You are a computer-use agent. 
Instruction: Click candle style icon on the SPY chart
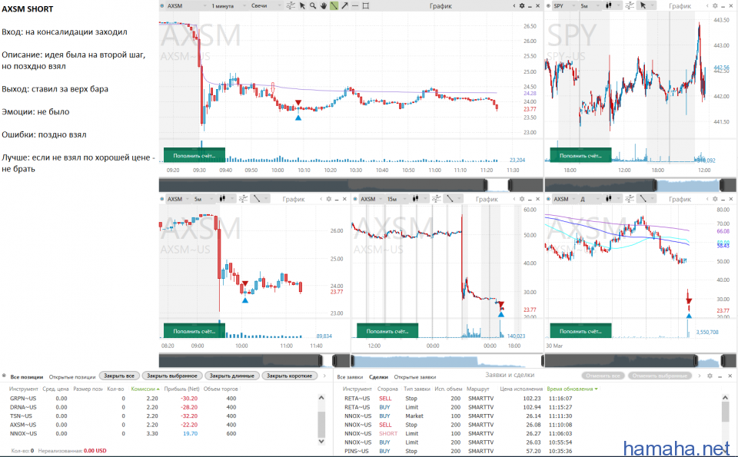609,5
